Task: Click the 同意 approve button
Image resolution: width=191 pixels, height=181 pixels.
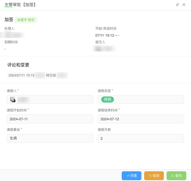Action: [131, 176]
